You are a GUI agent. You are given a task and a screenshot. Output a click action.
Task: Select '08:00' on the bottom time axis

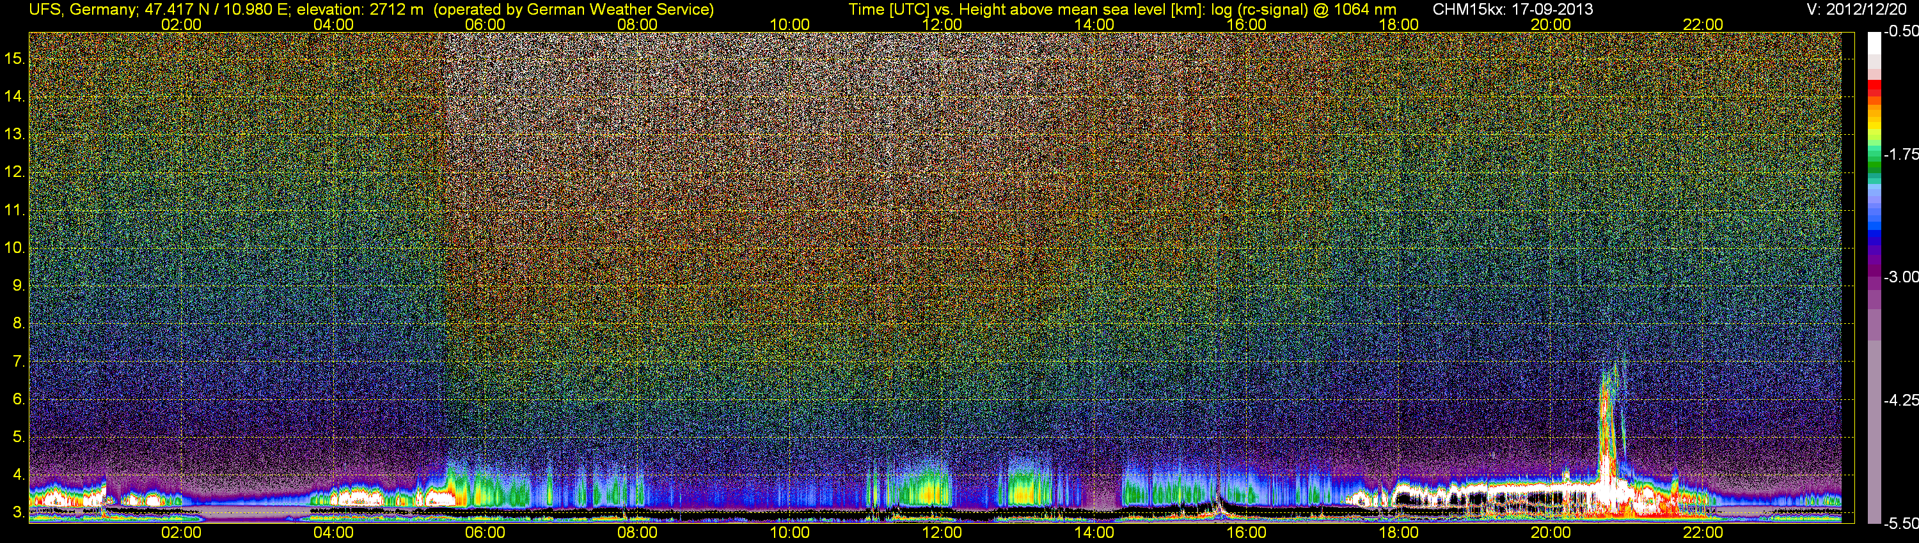pos(638,533)
